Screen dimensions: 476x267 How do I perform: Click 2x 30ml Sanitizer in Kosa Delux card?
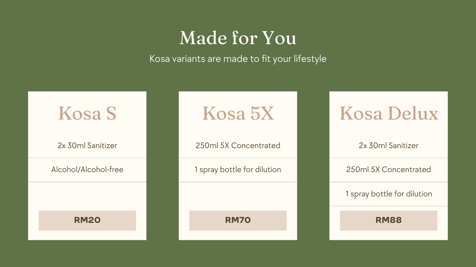tap(389, 146)
